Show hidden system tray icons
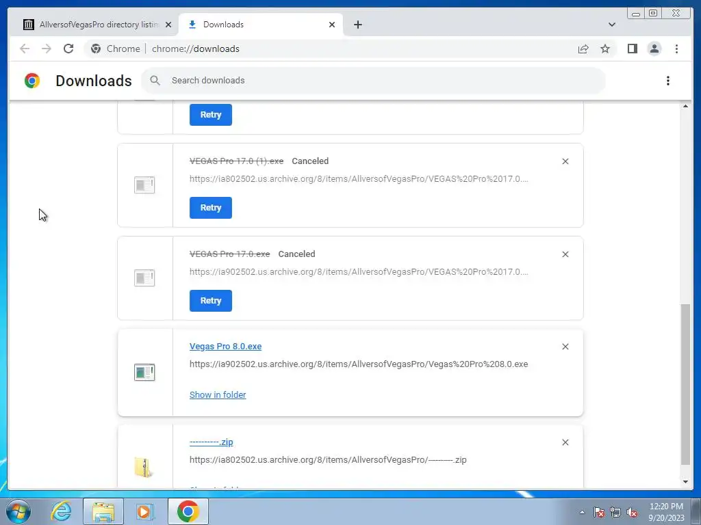Screen dimensions: 701x525 582,512
